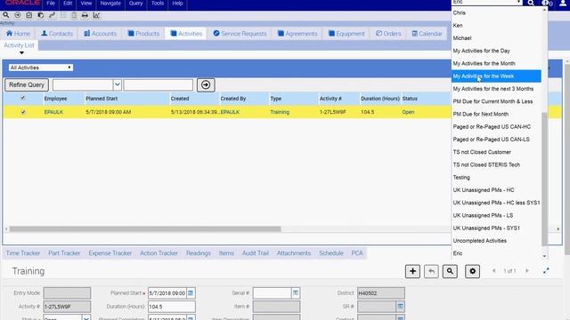Open the Serial # pick icon
This screenshot has width=570, height=320.
tap(296, 292)
